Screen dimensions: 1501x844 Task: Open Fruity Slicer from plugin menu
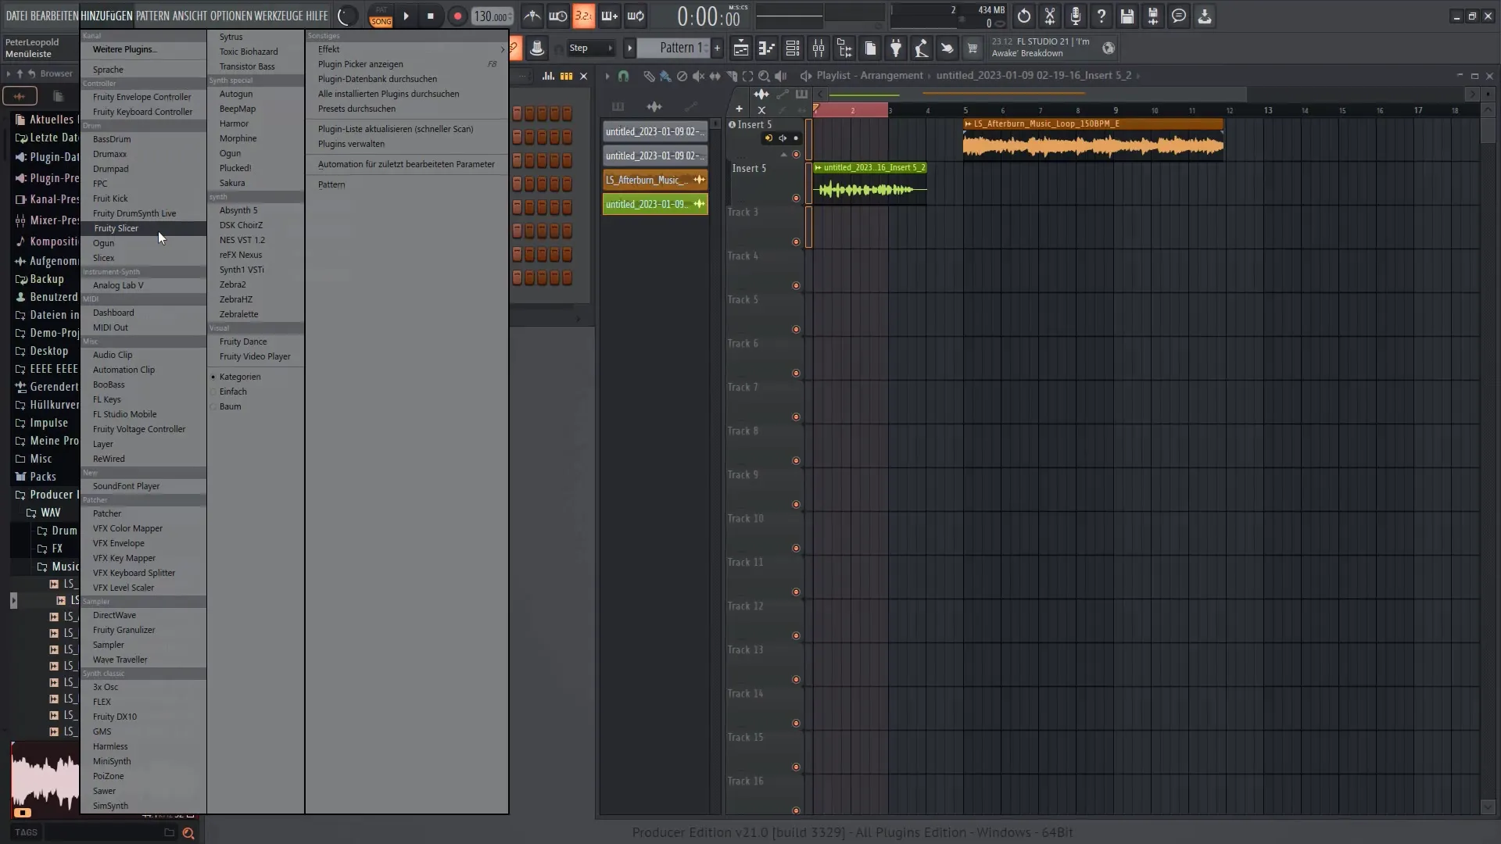point(116,227)
